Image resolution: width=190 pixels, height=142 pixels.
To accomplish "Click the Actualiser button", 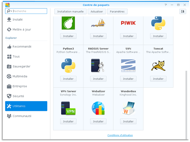I will pyautogui.click(x=97, y=11).
